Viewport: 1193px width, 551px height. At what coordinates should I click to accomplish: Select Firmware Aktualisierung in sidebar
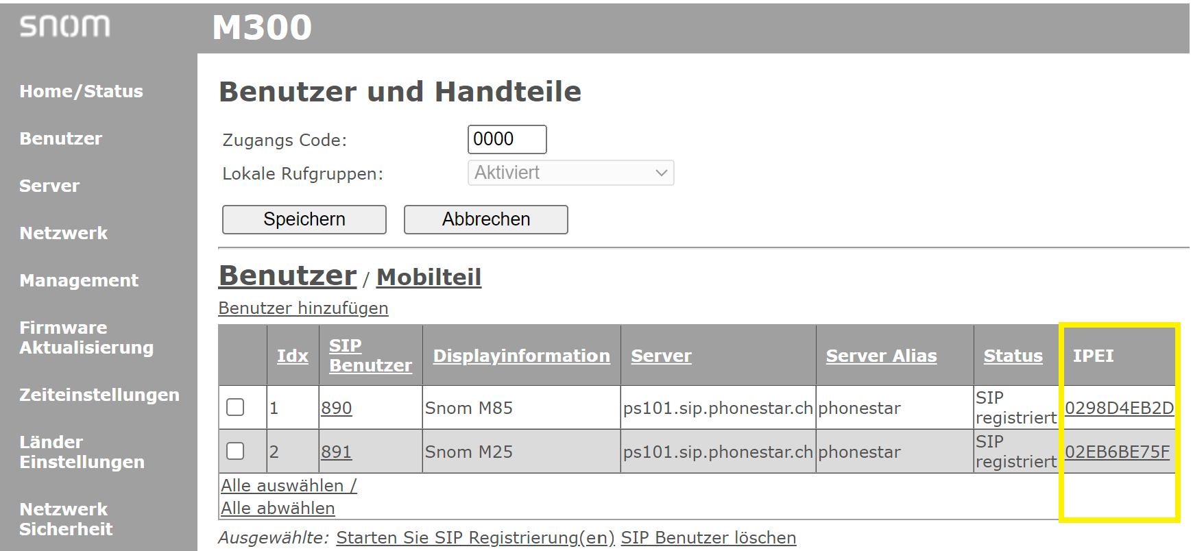[86, 337]
